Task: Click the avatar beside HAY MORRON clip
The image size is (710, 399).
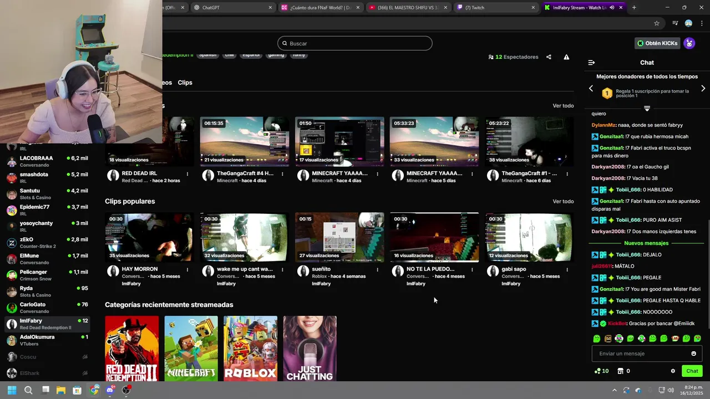Action: [x=113, y=271]
